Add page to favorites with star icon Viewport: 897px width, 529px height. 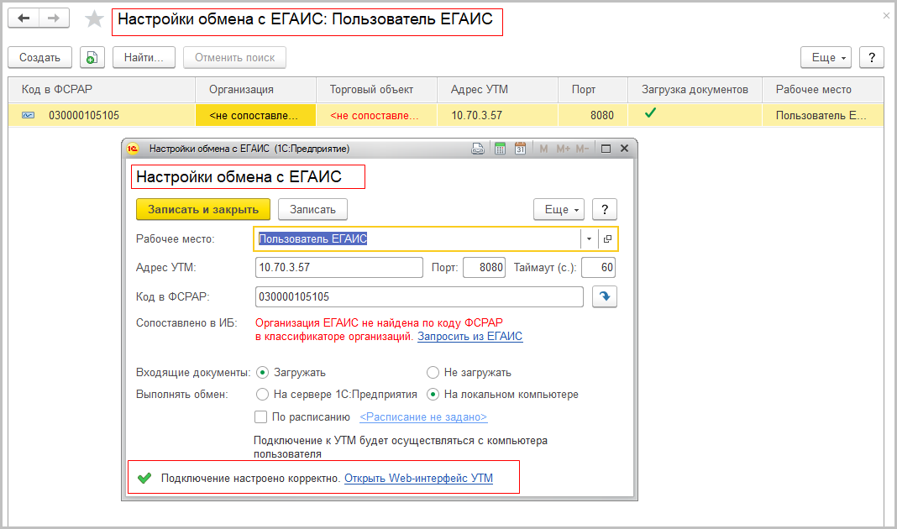[x=94, y=18]
